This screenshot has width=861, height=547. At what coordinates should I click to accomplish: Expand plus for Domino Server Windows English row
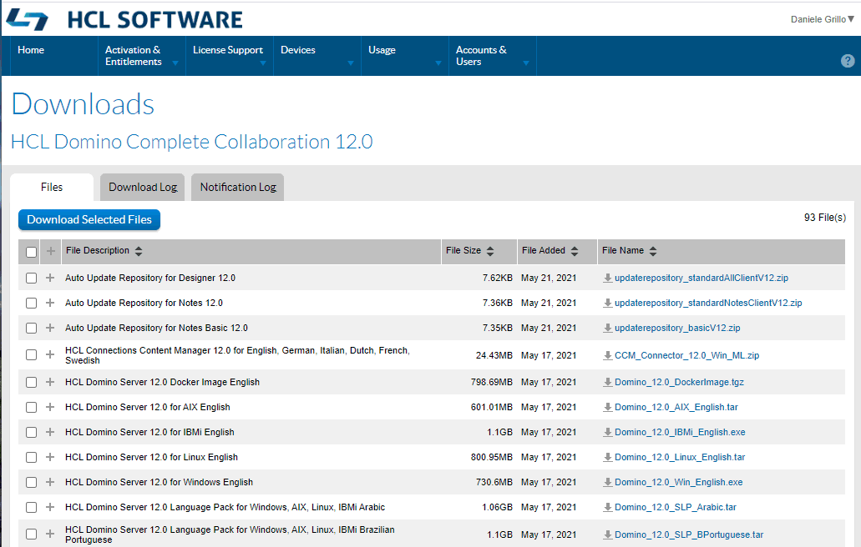[x=50, y=482]
